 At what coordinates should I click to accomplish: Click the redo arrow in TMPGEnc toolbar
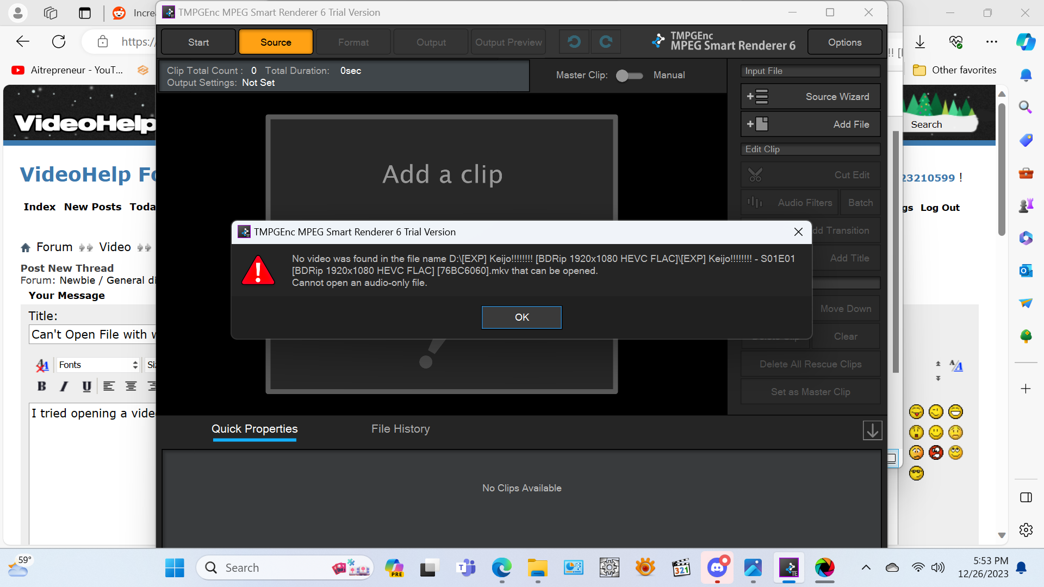[606, 42]
